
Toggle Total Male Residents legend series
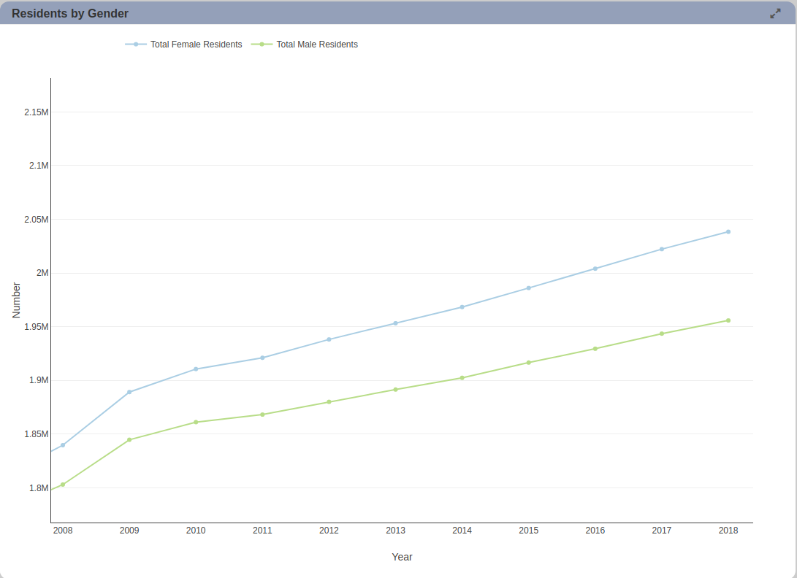pos(317,45)
